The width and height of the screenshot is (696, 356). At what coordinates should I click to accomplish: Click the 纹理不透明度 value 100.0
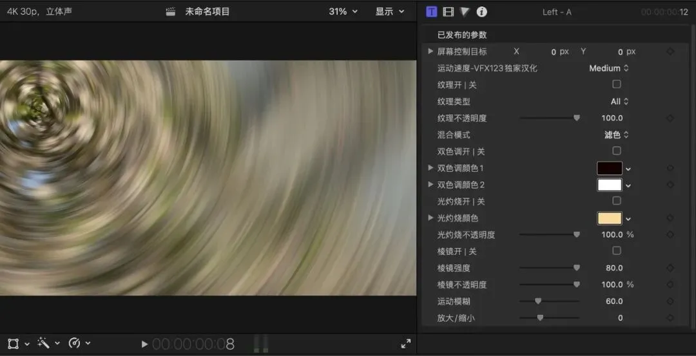pos(612,118)
